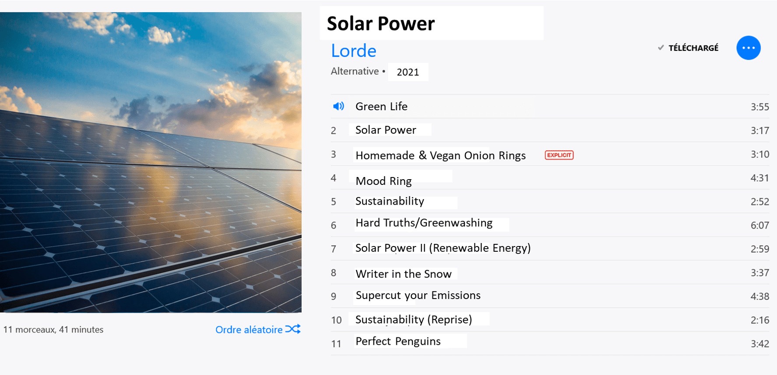Click the shuffle arrows icon

(293, 329)
